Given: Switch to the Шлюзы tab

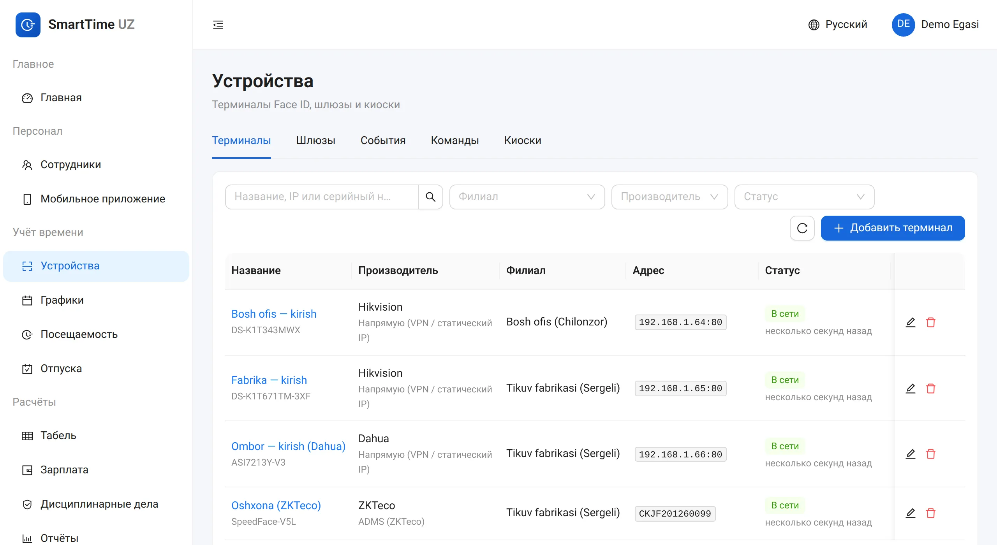Looking at the screenshot, I should pyautogui.click(x=315, y=141).
